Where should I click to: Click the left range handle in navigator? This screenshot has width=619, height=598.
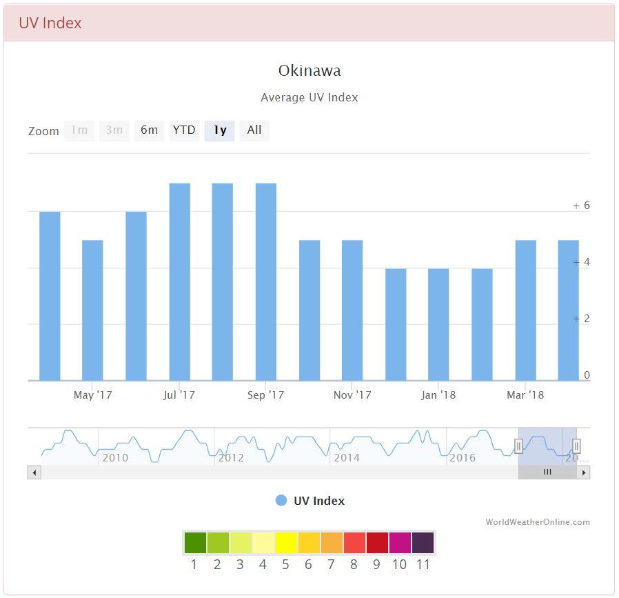pos(519,446)
